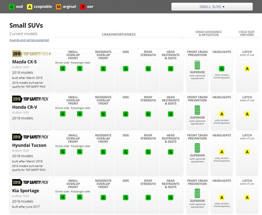Open the Kia Sportage model title

tap(26, 191)
